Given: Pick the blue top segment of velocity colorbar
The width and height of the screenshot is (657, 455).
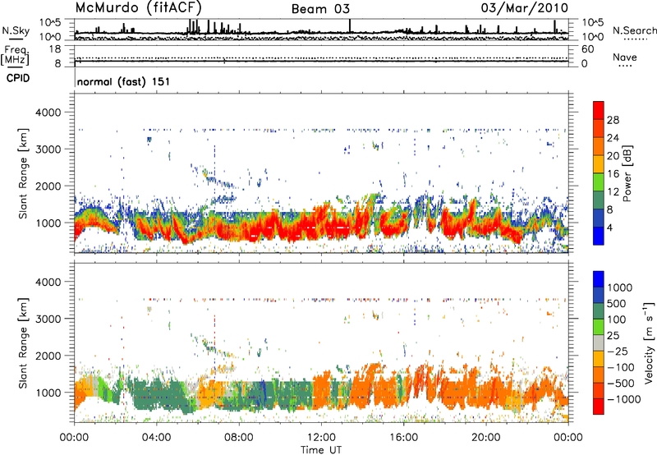Looking at the screenshot, I should [599, 279].
